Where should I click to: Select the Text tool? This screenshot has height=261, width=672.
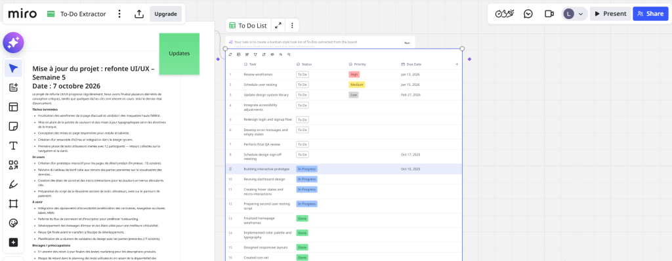(13, 146)
